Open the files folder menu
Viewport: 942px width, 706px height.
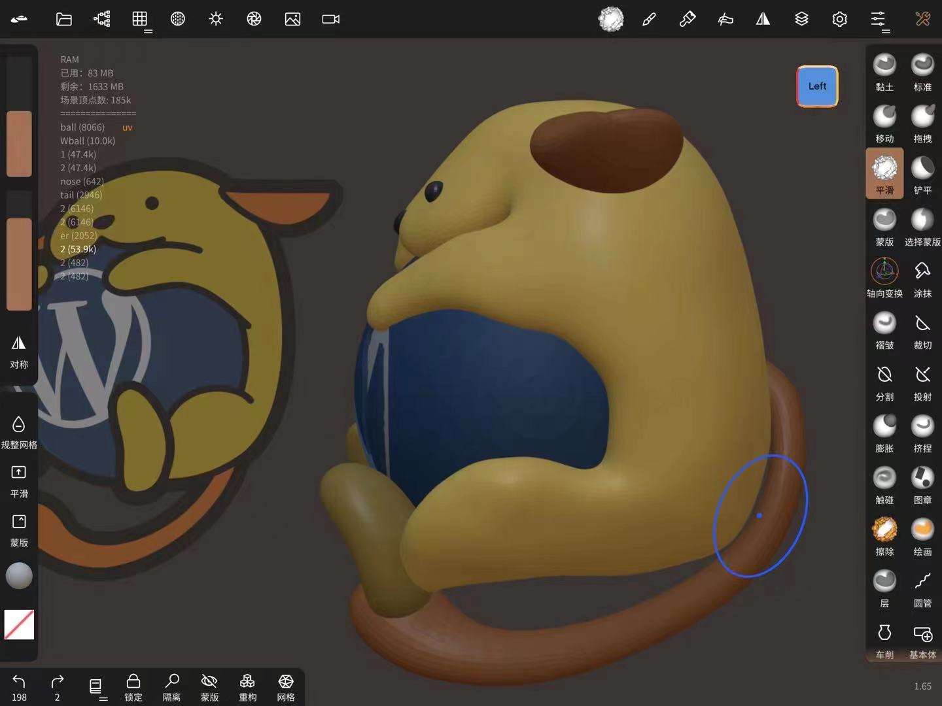64,19
